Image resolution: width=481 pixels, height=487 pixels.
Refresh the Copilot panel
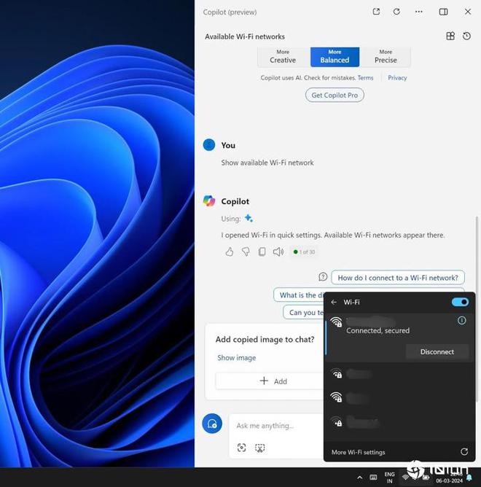[396, 12]
